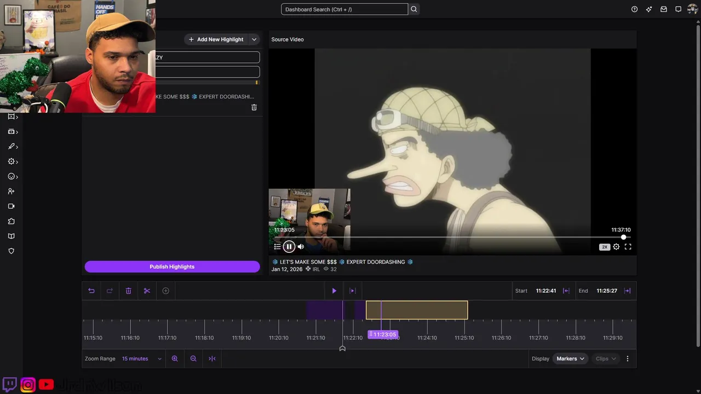The height and width of the screenshot is (394, 701).
Task: Undo the last timeline edit
Action: (x=91, y=291)
